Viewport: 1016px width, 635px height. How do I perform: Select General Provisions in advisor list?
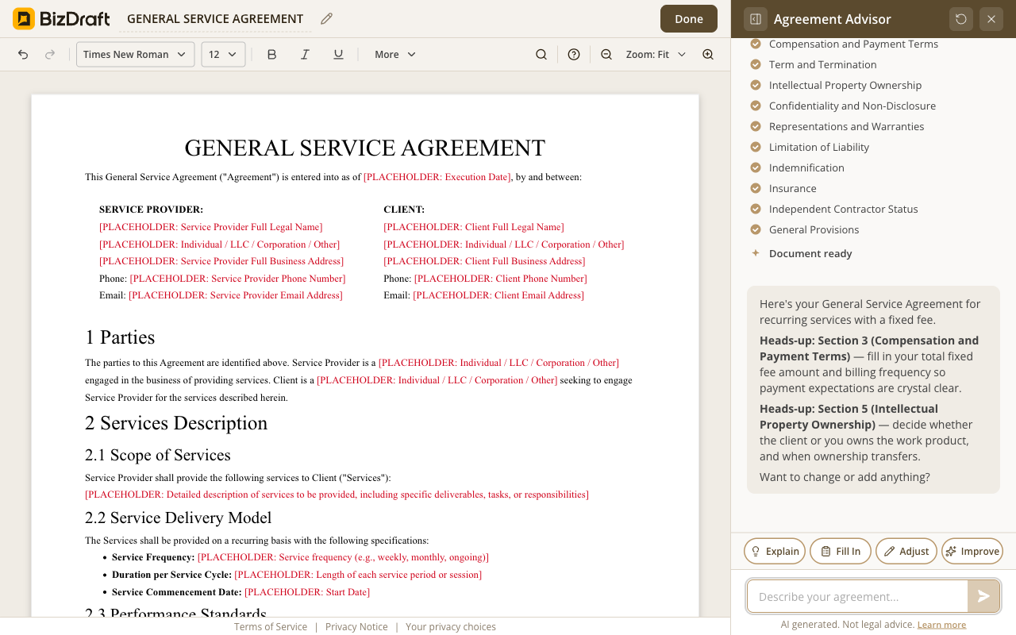coord(814,229)
